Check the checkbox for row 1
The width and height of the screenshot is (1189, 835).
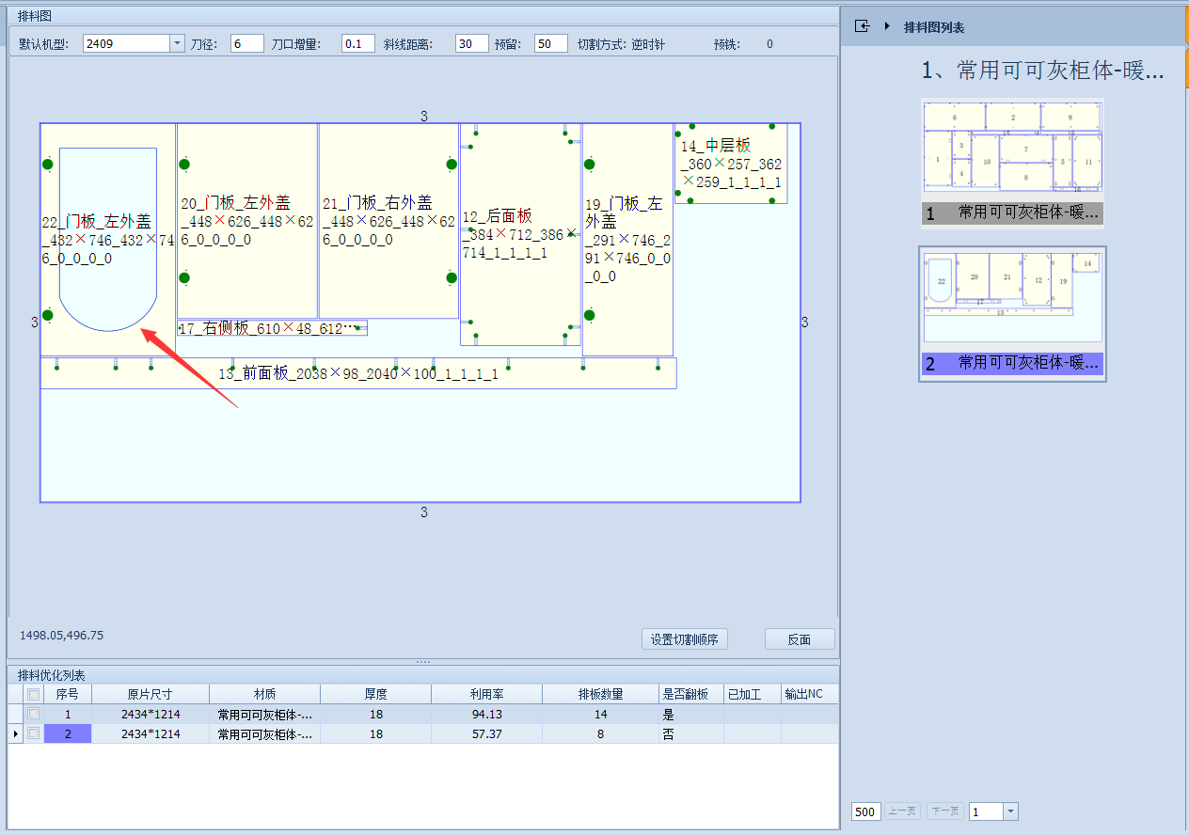(x=34, y=714)
